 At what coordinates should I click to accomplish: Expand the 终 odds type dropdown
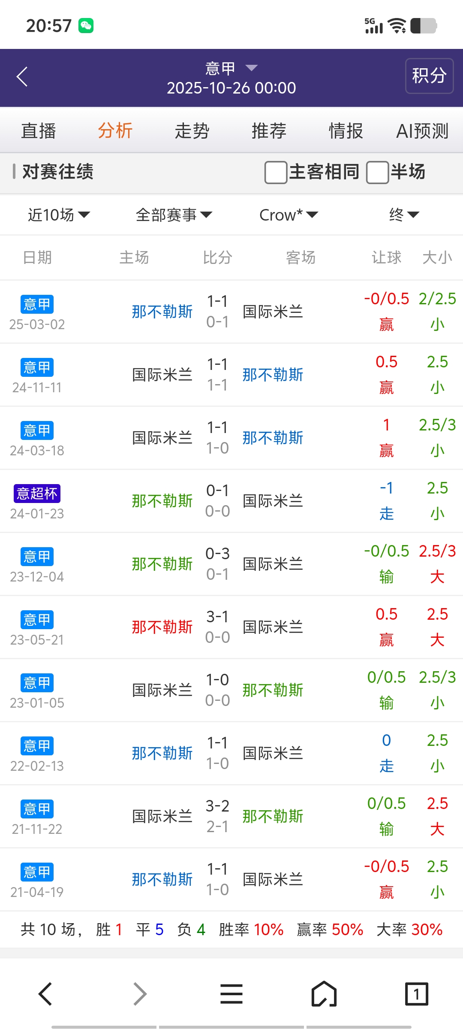[x=403, y=215]
